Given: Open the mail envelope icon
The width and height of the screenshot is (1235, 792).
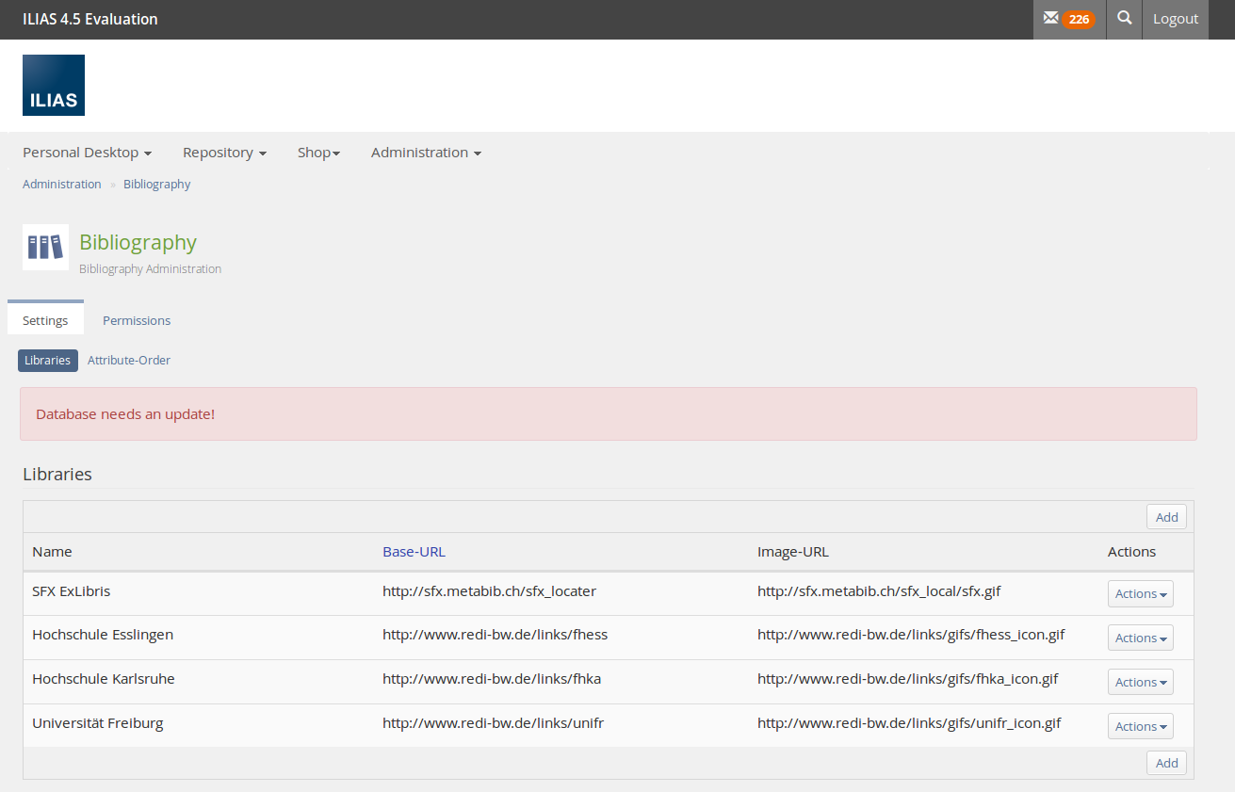Looking at the screenshot, I should (1050, 19).
